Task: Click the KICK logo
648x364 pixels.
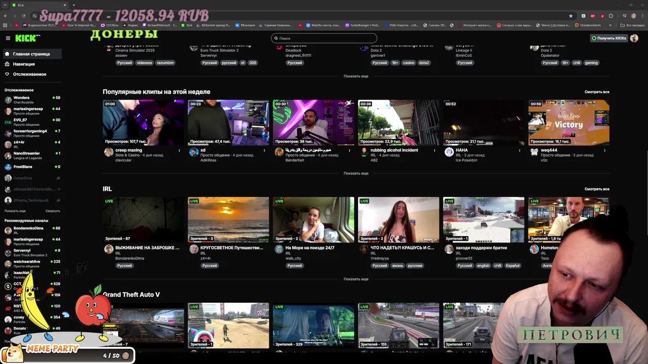Action: [25, 38]
